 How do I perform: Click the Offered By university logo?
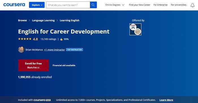tap(135, 29)
